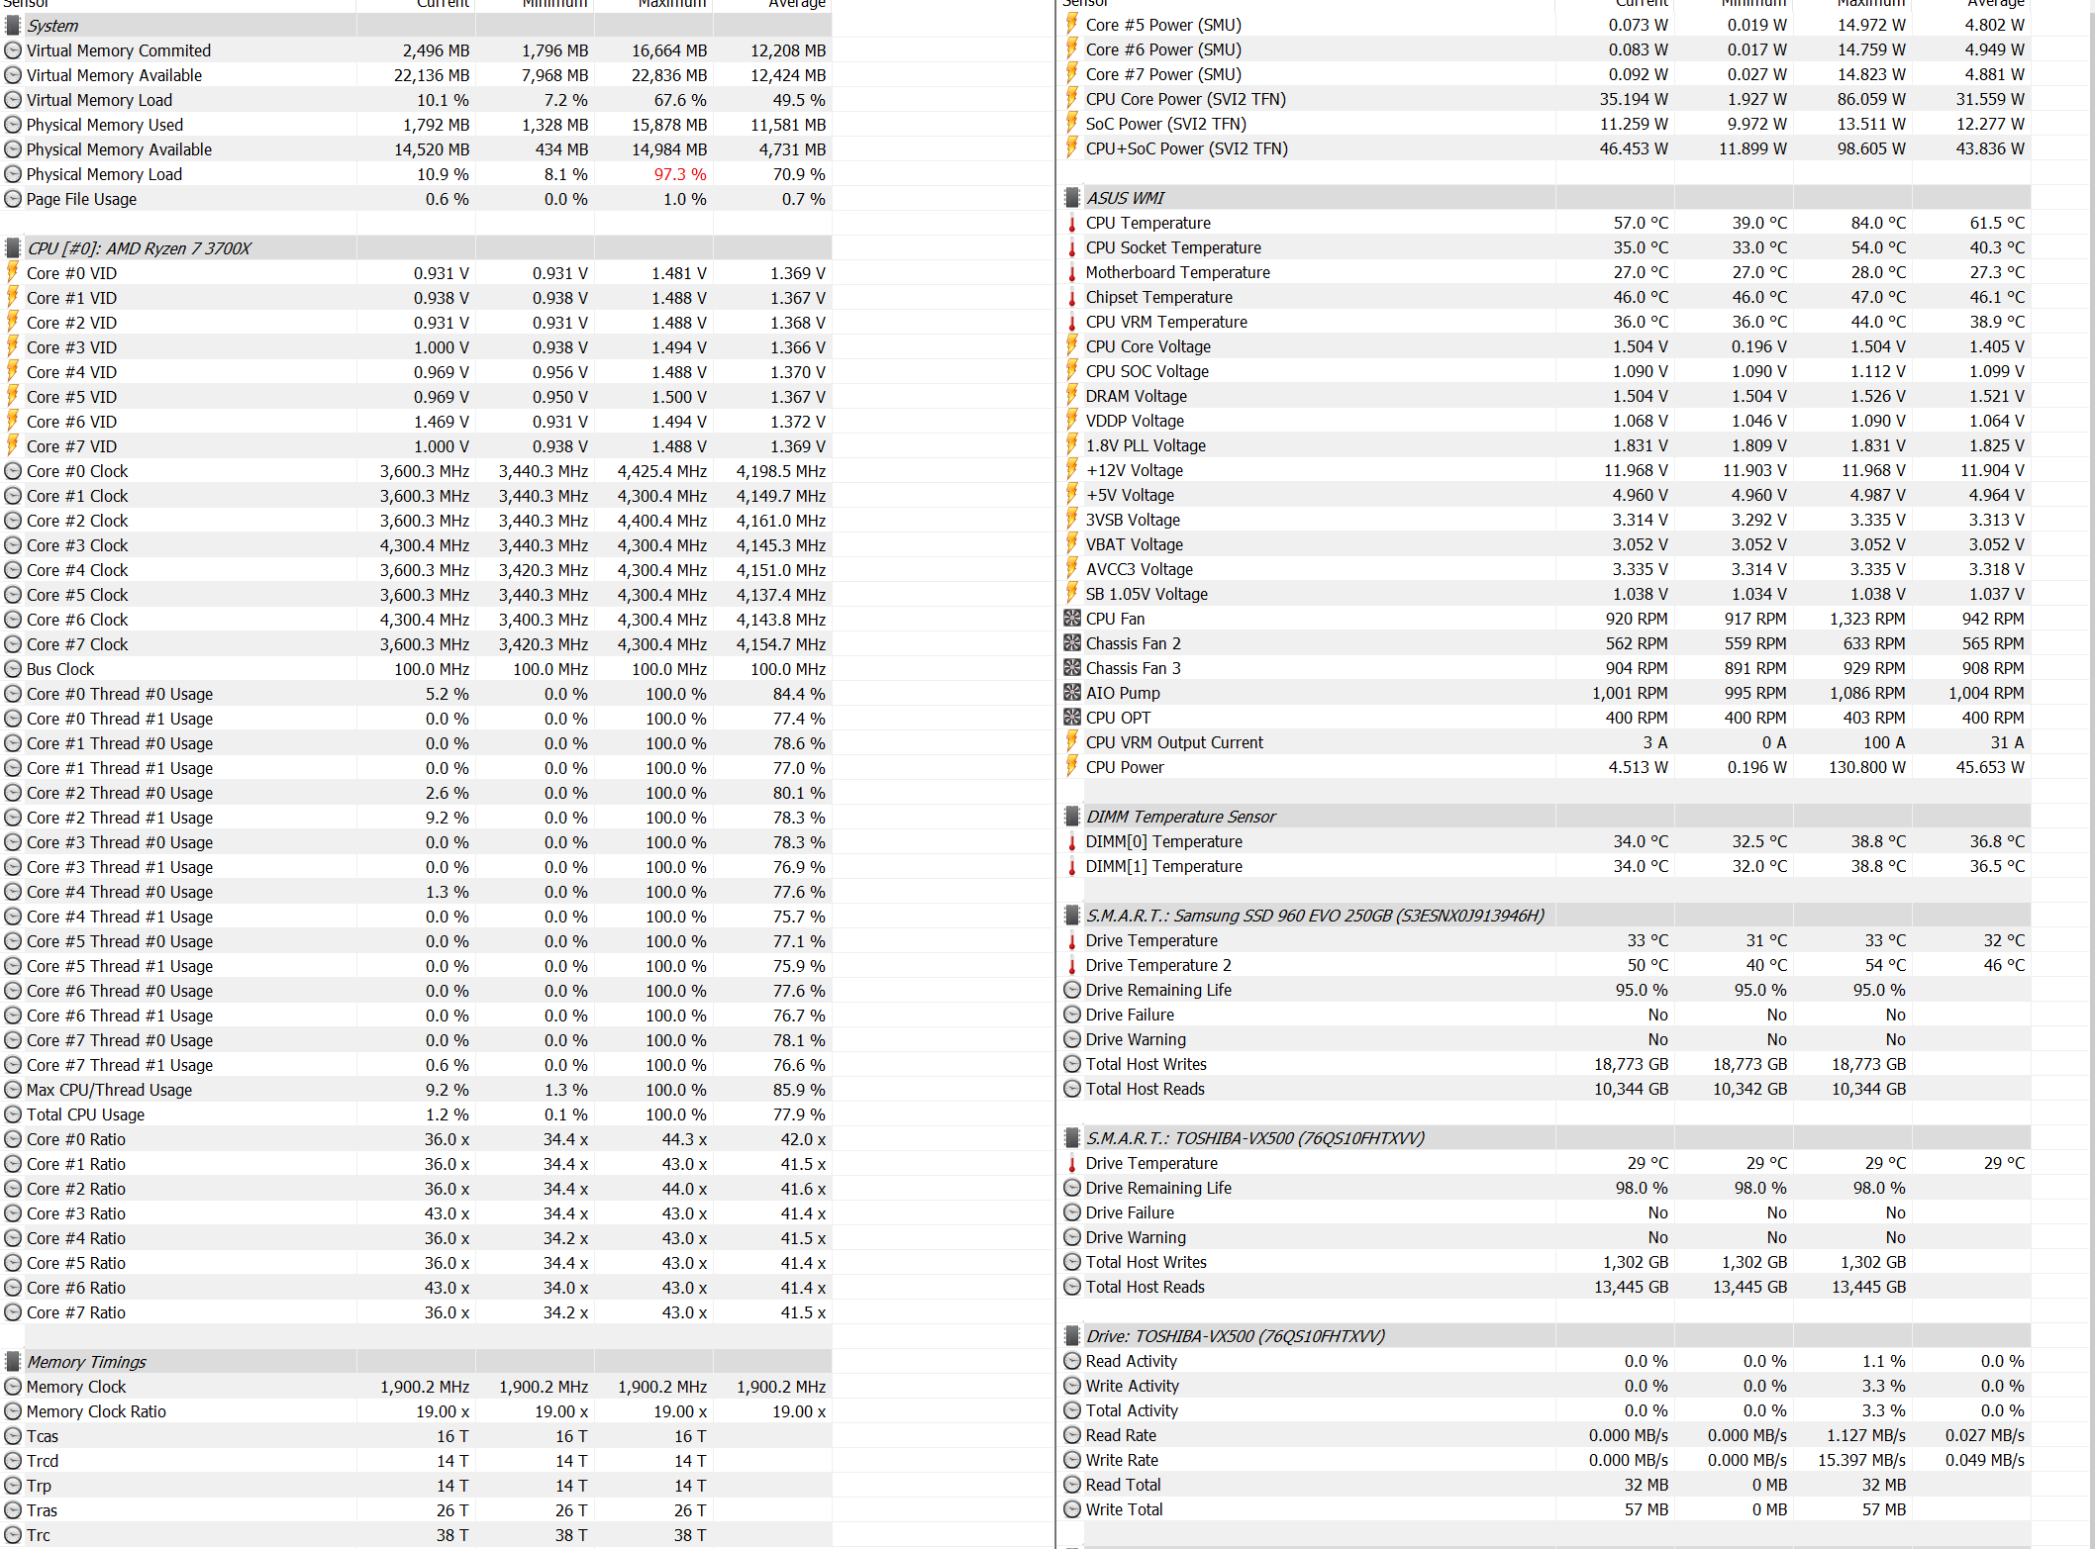Click the lightning icon beside CPU+SoC Power (SVI2 TFN)
The height and width of the screenshot is (1549, 2095).
click(1071, 148)
